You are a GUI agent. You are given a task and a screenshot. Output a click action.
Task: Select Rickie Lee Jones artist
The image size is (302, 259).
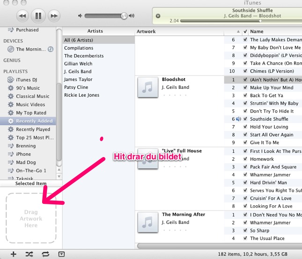click(x=98, y=95)
